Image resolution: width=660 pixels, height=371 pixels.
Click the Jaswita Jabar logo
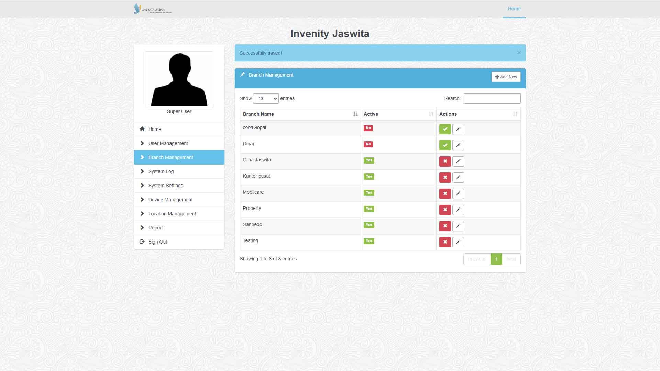coord(153,9)
